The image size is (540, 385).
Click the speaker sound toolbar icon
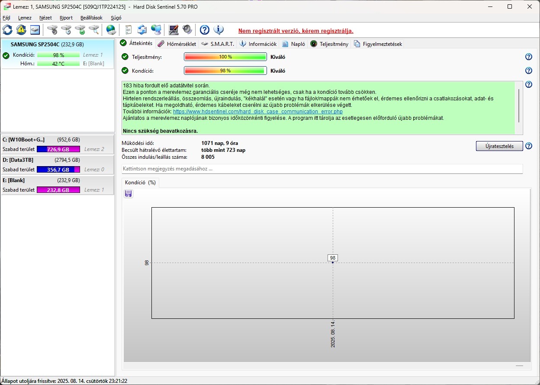(x=187, y=30)
